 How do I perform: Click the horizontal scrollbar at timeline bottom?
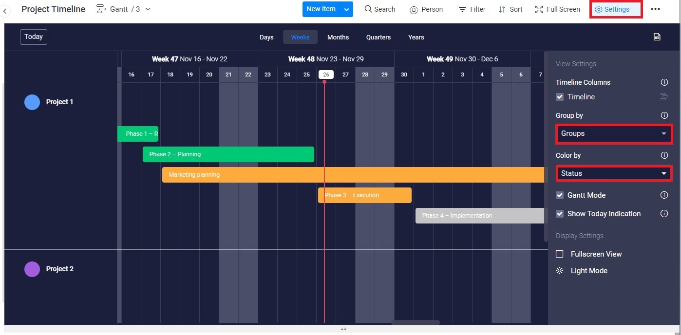tap(416, 322)
